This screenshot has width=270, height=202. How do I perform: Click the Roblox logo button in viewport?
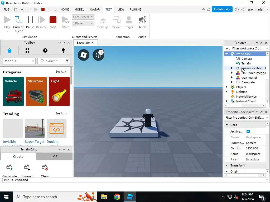[x=84, y=55]
